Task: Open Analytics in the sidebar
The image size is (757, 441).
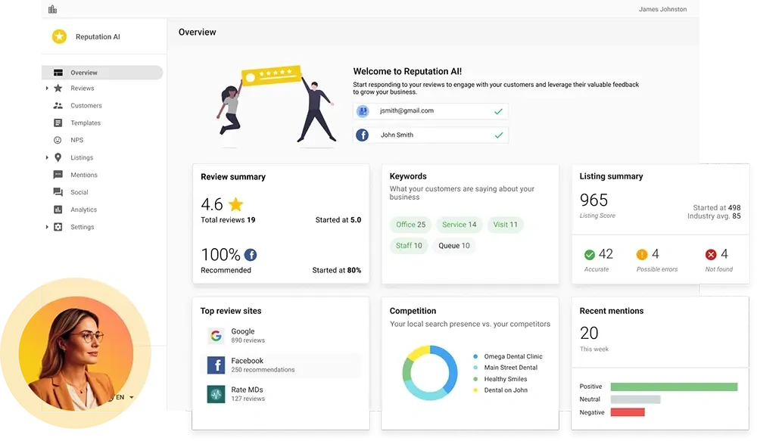Action: (83, 210)
